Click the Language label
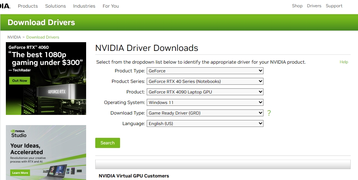The width and height of the screenshot is (358, 180). click(x=134, y=124)
